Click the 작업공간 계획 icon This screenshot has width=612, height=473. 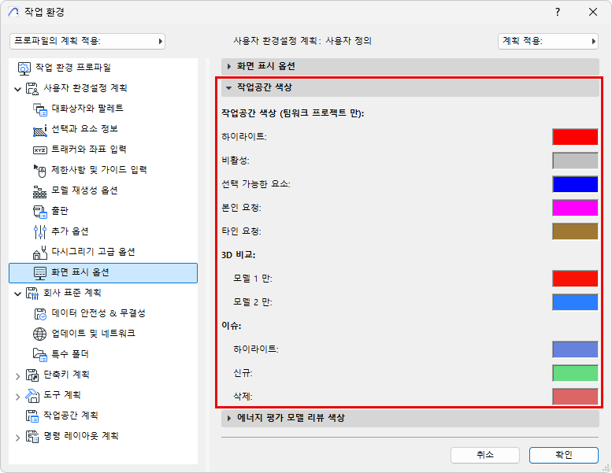click(32, 416)
